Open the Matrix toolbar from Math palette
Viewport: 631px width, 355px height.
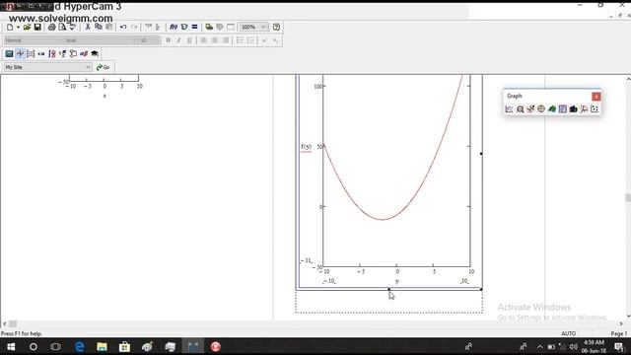click(x=31, y=53)
